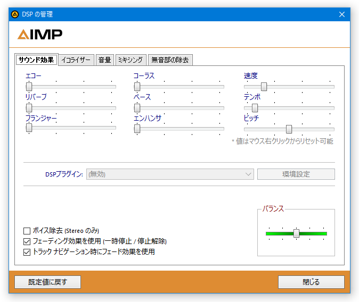Open the 無音部の除去 tab
The width and height of the screenshot is (359, 302).
[170, 60]
